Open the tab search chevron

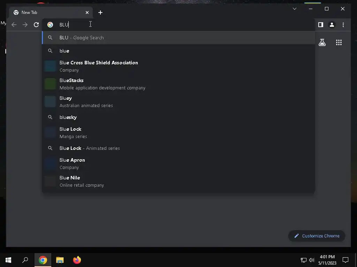click(294, 9)
